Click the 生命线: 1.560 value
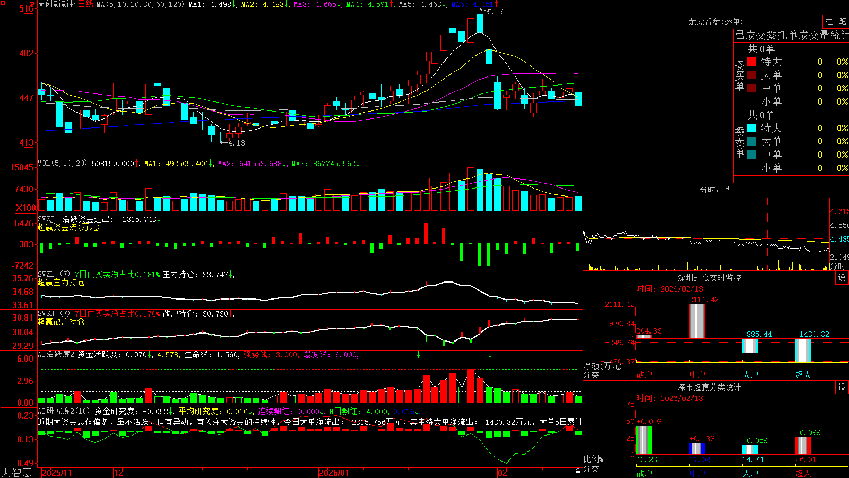This screenshot has width=849, height=478. pos(211,355)
